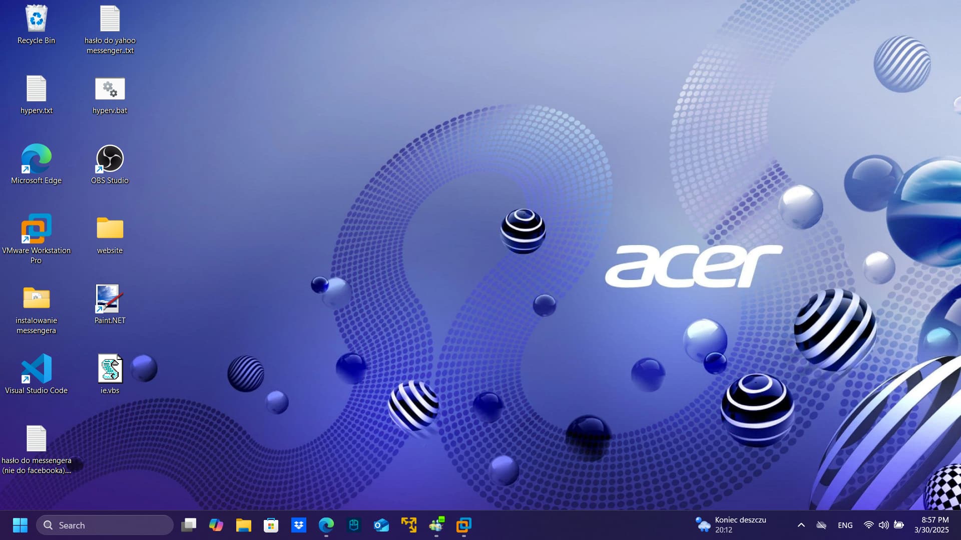Screen dimensions: 961x540
Task: Open Task View from taskbar
Action: coord(188,525)
